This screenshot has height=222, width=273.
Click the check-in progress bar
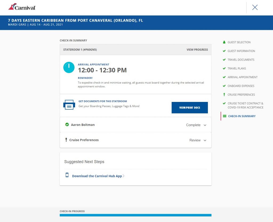(135, 215)
